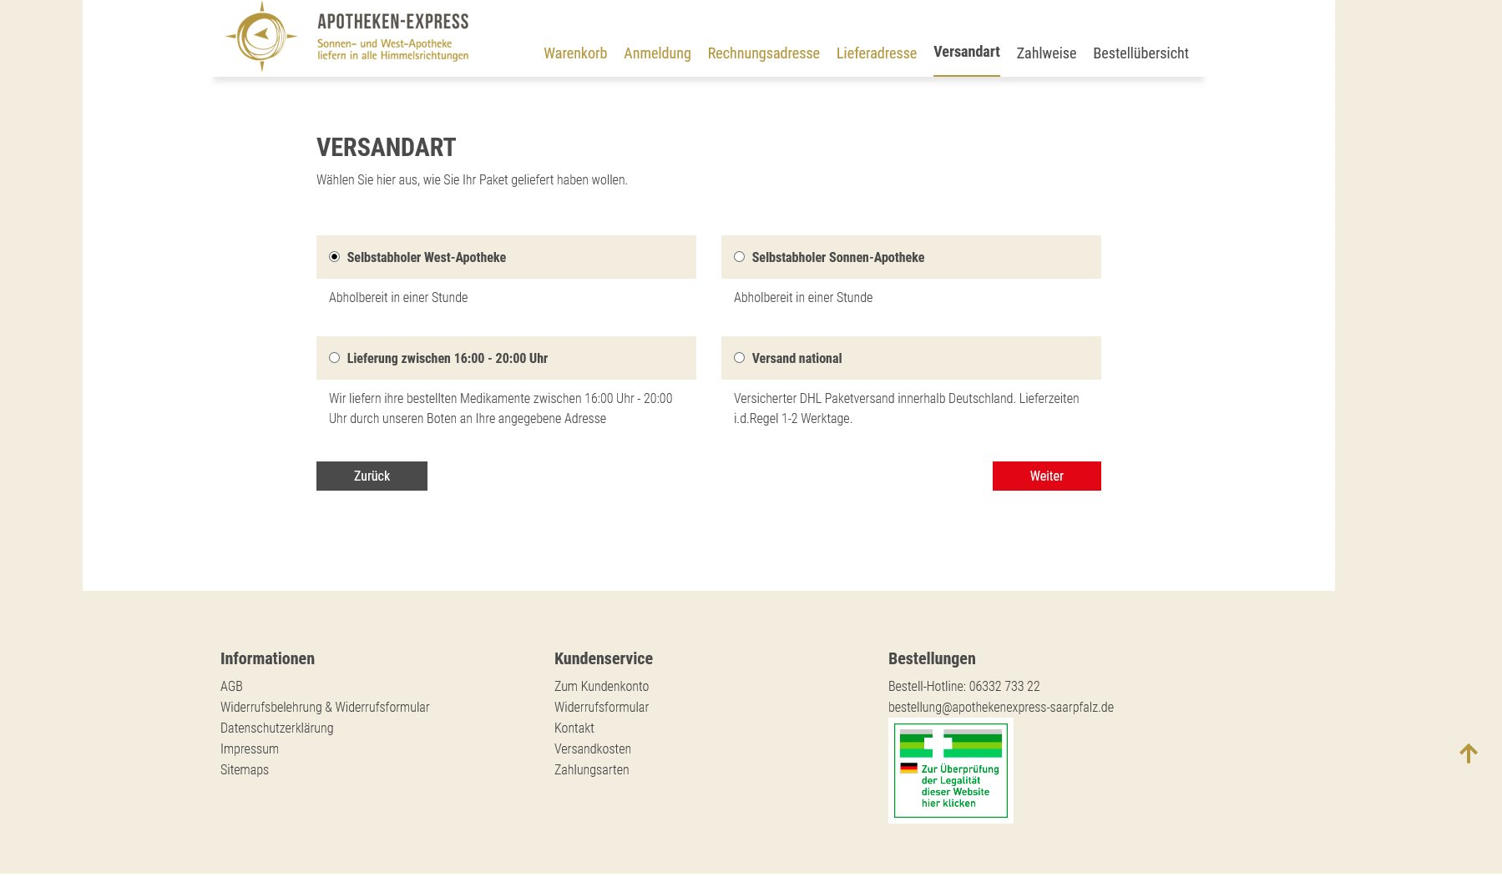Select Selbstabholer West-Apotheke option
Screen dimensions: 1502x877
334,257
